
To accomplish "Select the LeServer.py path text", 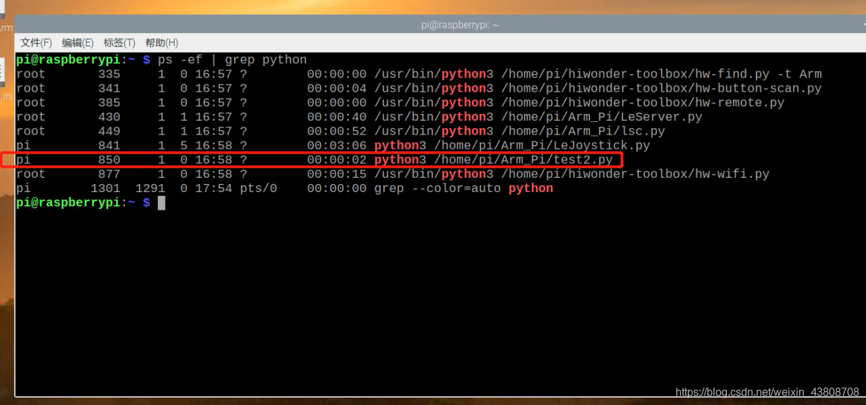I will pyautogui.click(x=602, y=117).
